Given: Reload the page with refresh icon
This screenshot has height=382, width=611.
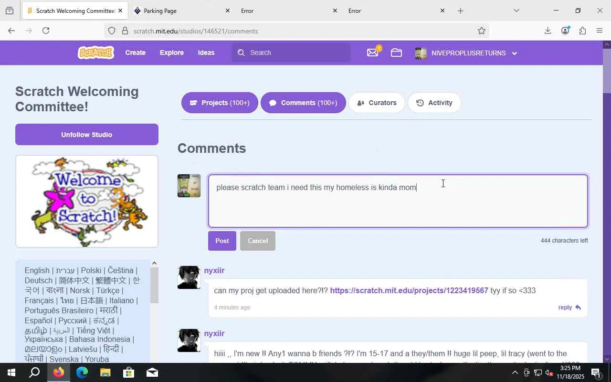Looking at the screenshot, I should pos(46,31).
